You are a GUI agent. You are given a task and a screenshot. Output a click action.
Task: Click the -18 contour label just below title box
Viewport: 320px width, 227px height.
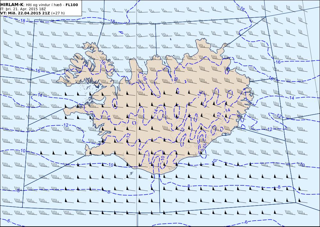coord(22,20)
